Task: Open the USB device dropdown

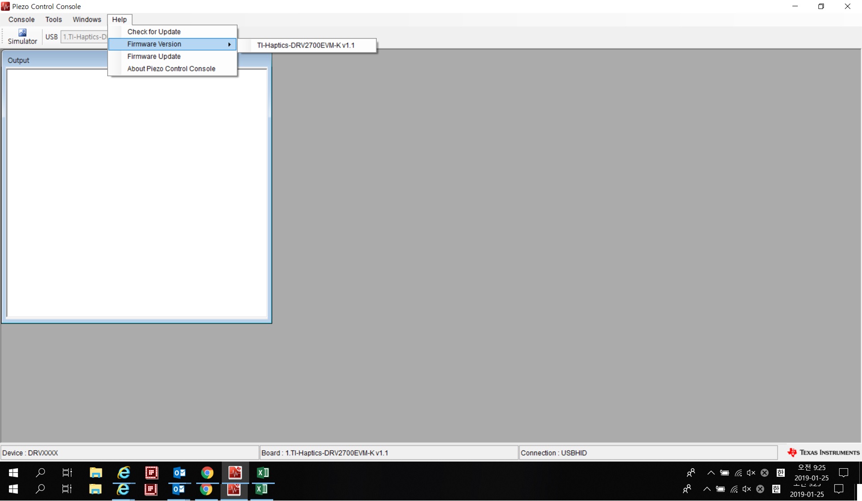Action: [84, 37]
